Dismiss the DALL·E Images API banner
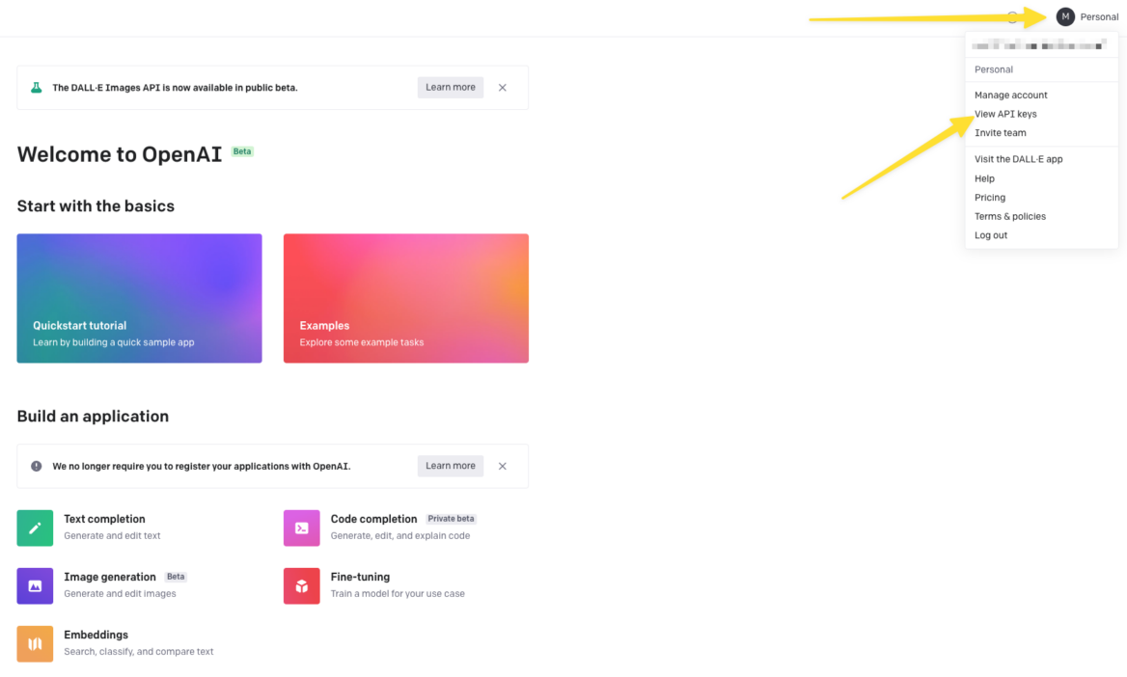 point(503,88)
